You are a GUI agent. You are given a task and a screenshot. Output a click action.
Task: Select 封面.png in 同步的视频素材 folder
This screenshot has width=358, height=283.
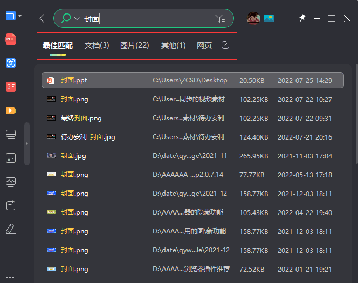[x=192, y=99]
